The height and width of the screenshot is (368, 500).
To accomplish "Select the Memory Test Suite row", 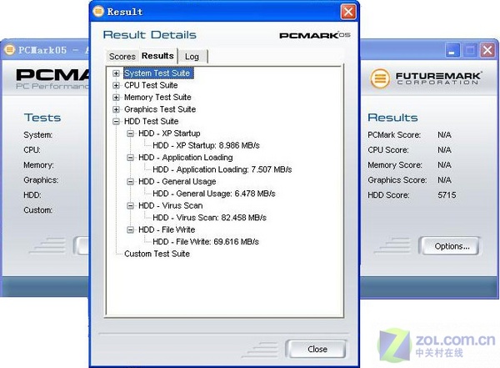I will (x=157, y=98).
